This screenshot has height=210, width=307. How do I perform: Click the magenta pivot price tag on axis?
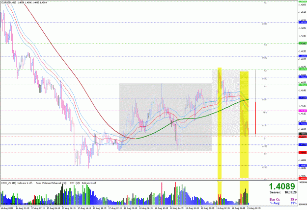pos(303,111)
